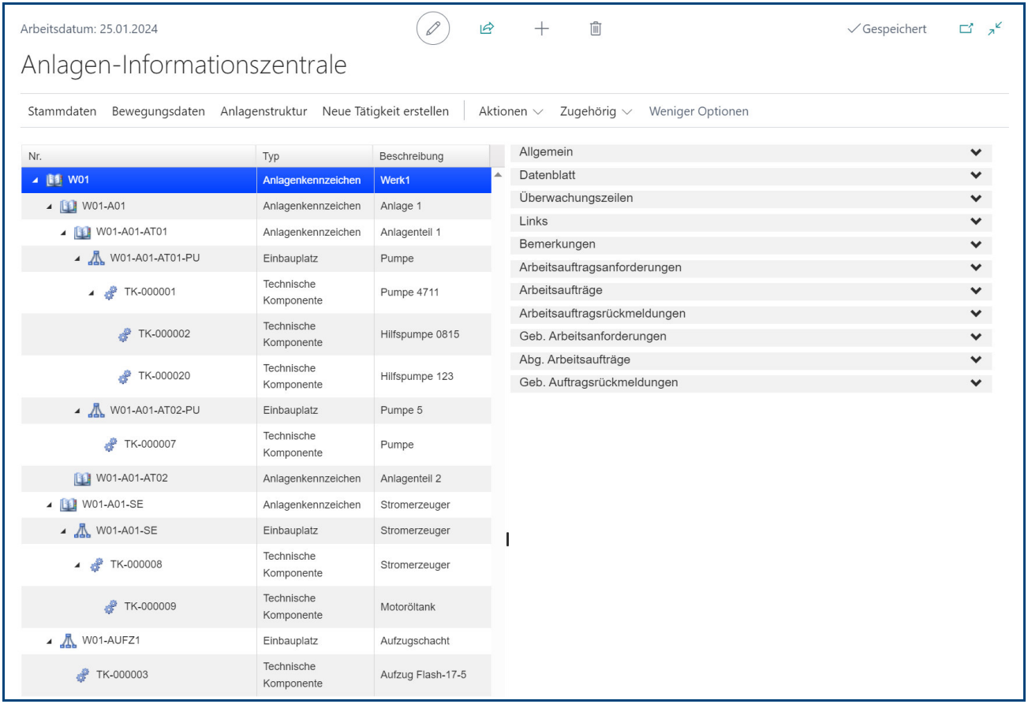Click the book icon of W01-A01-SE Anlagenkennzeichen
This screenshot has width=1028, height=704.
click(69, 505)
